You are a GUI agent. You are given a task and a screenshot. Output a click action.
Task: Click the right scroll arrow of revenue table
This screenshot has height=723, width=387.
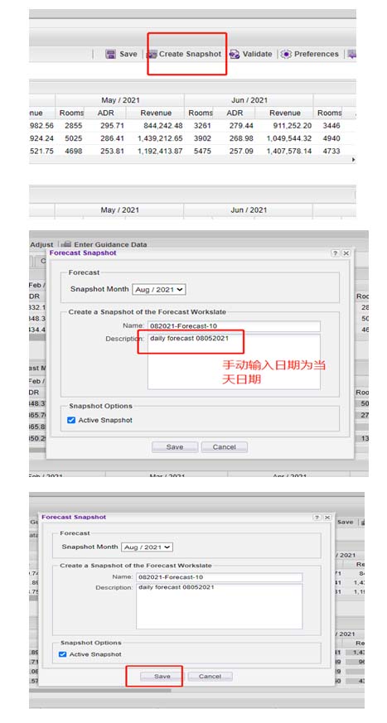[x=354, y=160]
